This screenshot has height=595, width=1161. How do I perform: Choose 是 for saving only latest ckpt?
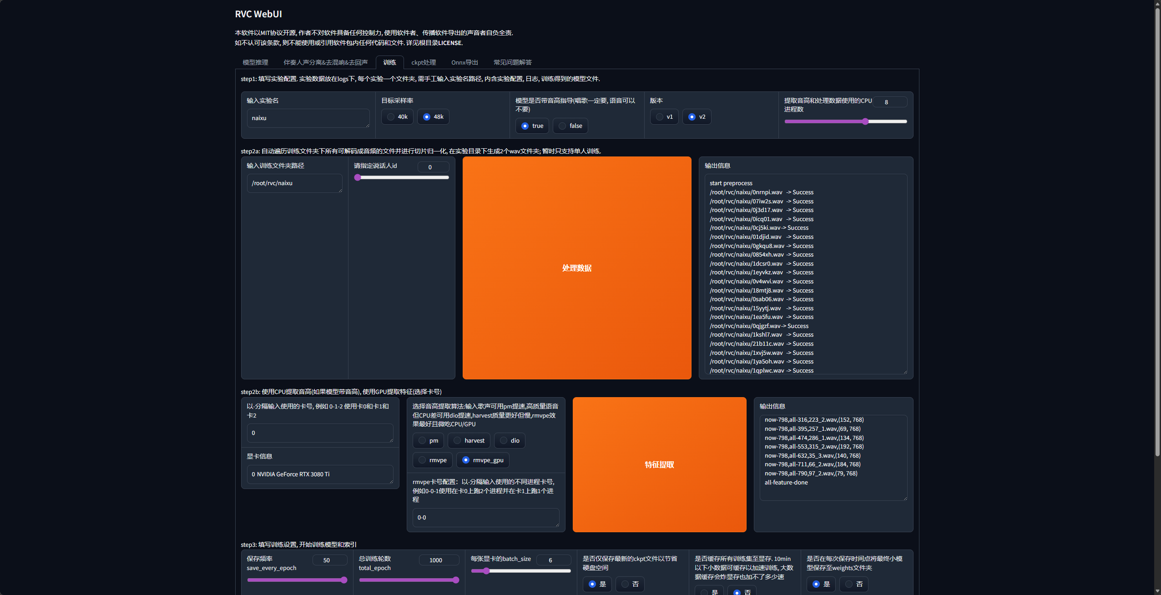[x=597, y=584]
